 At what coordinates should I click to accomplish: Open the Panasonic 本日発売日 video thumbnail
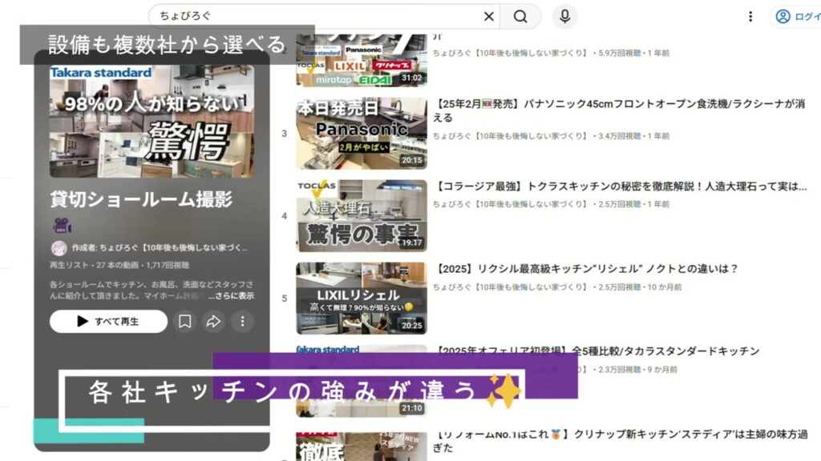click(362, 134)
